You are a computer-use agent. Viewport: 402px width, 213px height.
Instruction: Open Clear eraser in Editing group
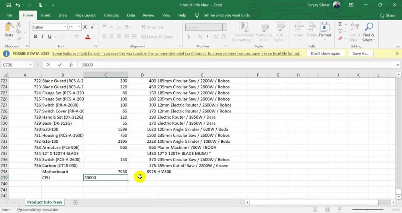coord(340,39)
